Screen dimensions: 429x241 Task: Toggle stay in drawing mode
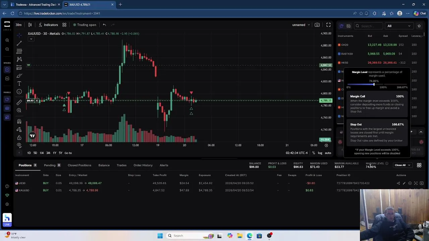coord(19,130)
